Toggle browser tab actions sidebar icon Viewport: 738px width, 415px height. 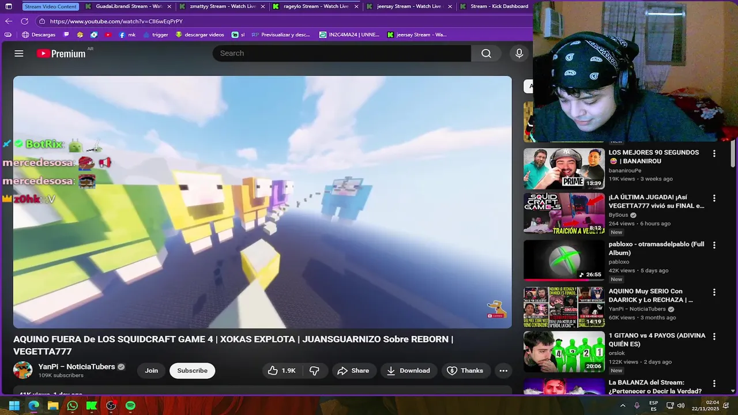7,6
